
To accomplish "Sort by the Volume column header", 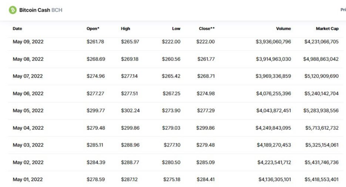I will tap(283, 29).
